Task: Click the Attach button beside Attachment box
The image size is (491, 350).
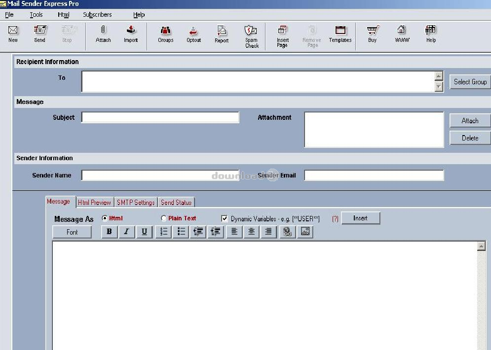Action: click(470, 121)
